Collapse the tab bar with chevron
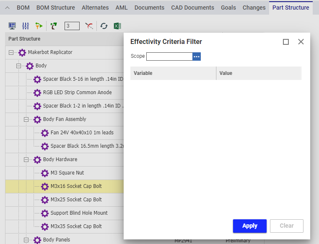The width and height of the screenshot is (319, 244). point(7,8)
